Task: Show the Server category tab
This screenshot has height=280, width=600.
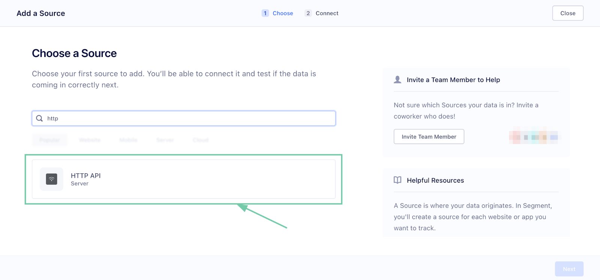Action: click(x=165, y=140)
